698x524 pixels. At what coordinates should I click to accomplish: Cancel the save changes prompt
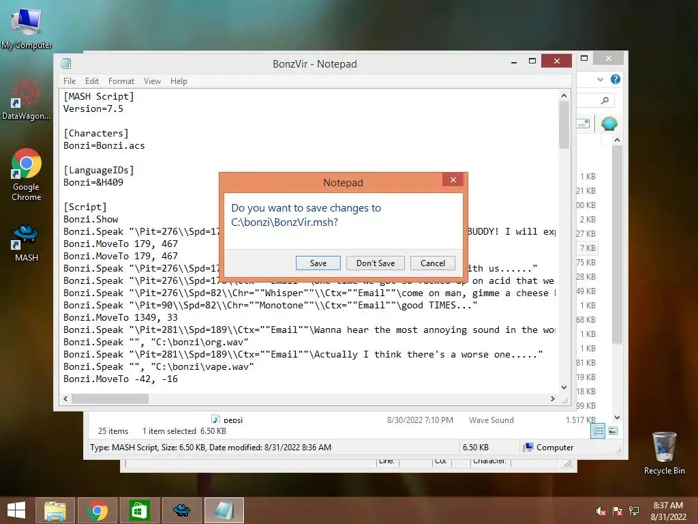click(433, 263)
